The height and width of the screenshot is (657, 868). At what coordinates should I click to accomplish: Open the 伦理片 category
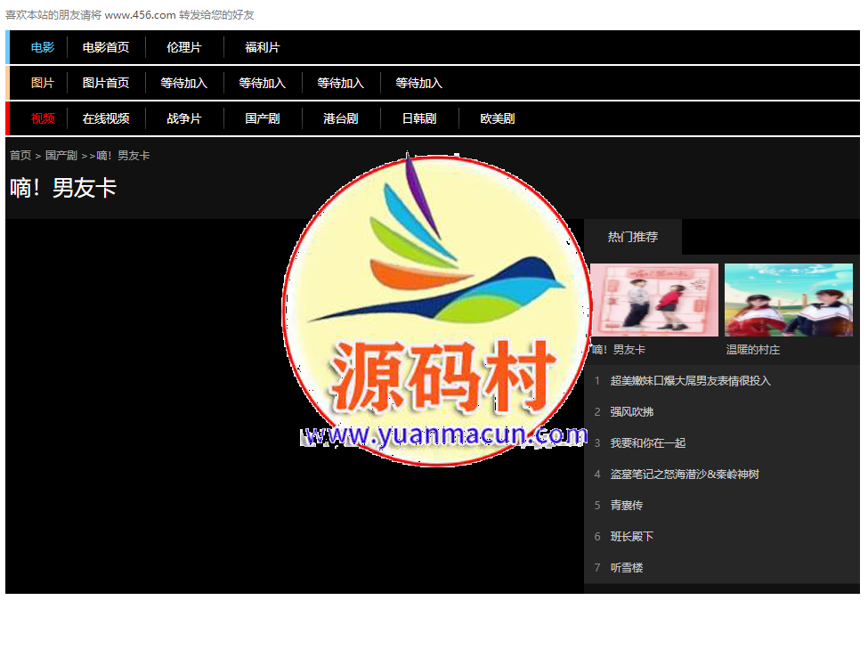(184, 47)
